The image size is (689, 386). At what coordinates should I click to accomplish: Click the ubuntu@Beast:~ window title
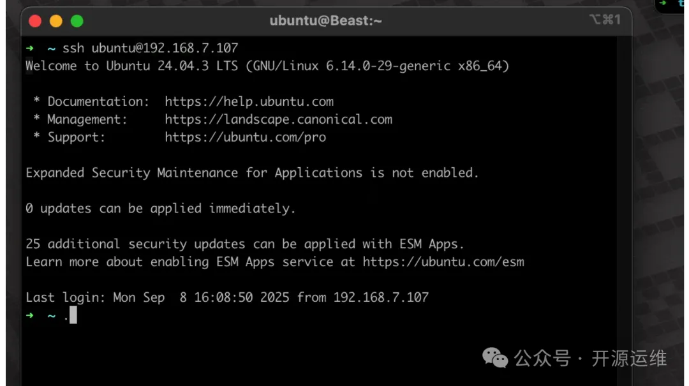pos(325,21)
